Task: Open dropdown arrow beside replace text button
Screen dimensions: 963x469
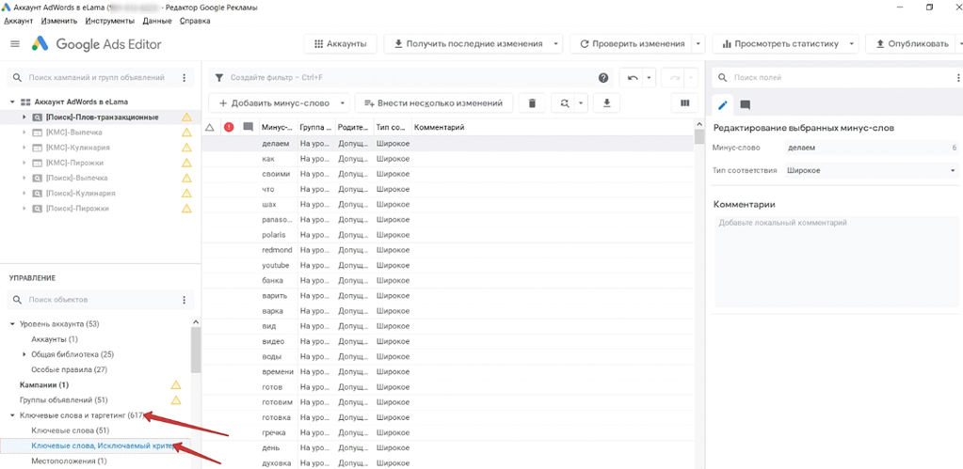Action: 582,103
